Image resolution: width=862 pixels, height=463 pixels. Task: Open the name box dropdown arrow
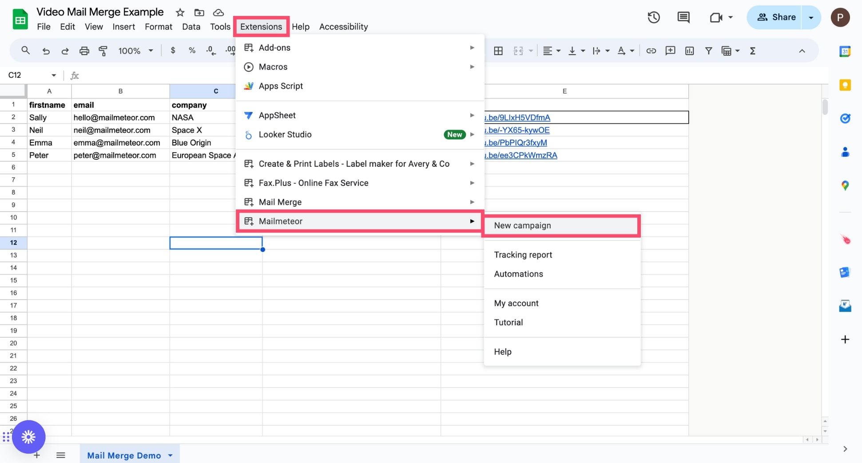pyautogui.click(x=54, y=75)
